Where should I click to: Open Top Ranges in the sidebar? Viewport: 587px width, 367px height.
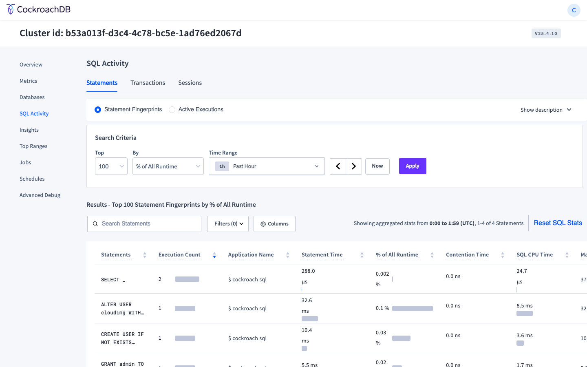tap(33, 146)
